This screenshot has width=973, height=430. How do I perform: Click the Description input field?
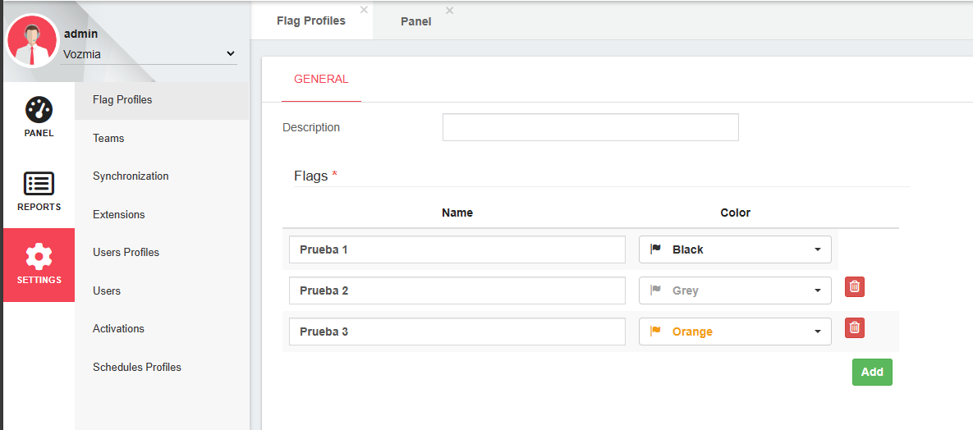coord(590,127)
